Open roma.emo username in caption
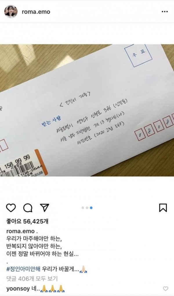The height and width of the screenshot is (296, 174). pos(21,231)
